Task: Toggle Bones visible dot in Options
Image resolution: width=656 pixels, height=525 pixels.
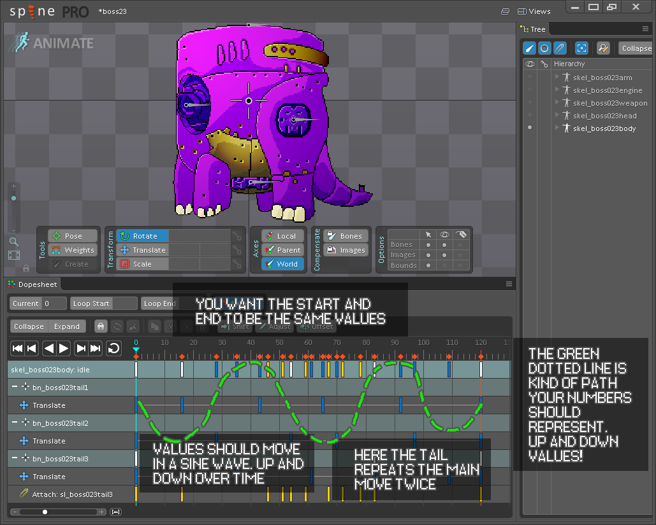Action: point(444,245)
